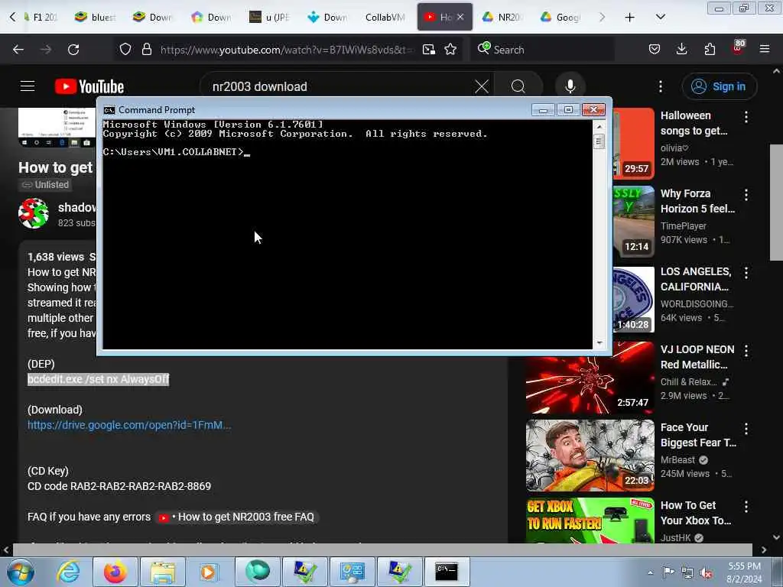Switch to the bluestacks tab
Viewport: 783px width, 587px height.
coord(95,18)
